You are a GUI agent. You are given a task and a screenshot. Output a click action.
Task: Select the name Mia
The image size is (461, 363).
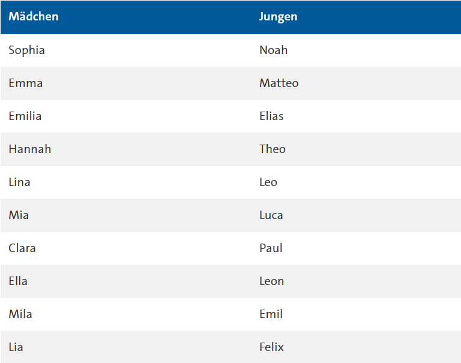[x=19, y=215]
